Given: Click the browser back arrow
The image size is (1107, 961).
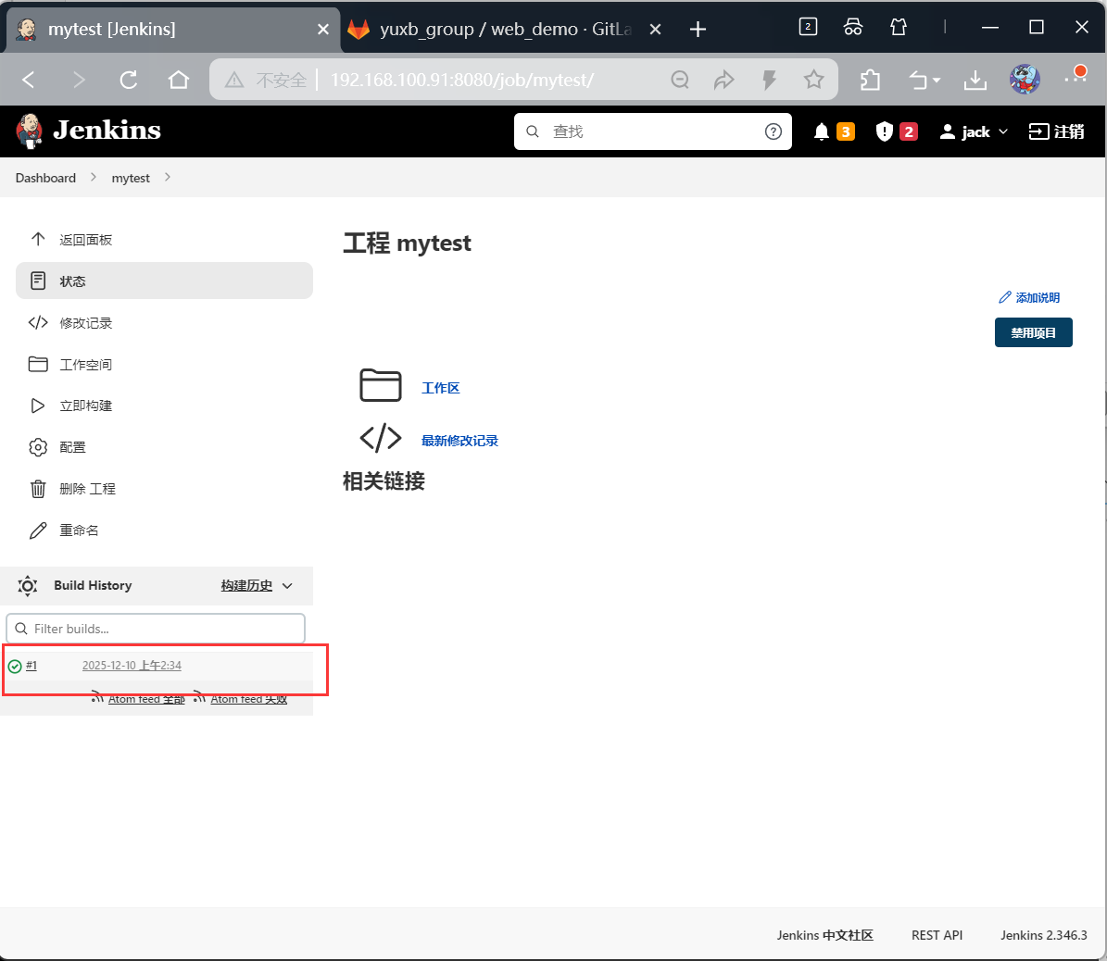Looking at the screenshot, I should (29, 80).
